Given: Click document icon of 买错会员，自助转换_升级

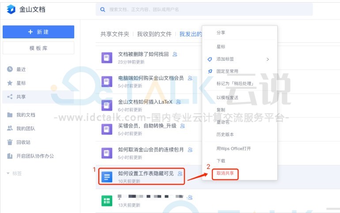Looking at the screenshot, I should point(107,129).
